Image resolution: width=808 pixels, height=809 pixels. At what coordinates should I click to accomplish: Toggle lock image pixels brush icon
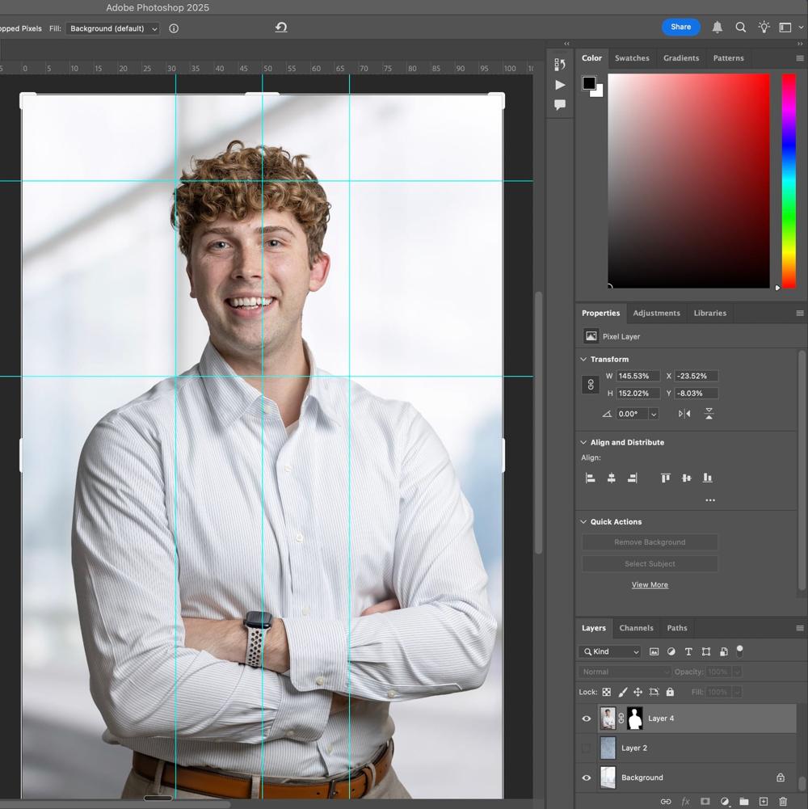[623, 692]
